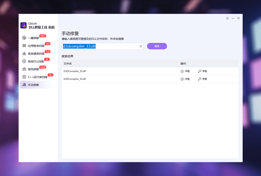
Task: Click the 159 badge on 游戏修复
Action: coord(43,67)
